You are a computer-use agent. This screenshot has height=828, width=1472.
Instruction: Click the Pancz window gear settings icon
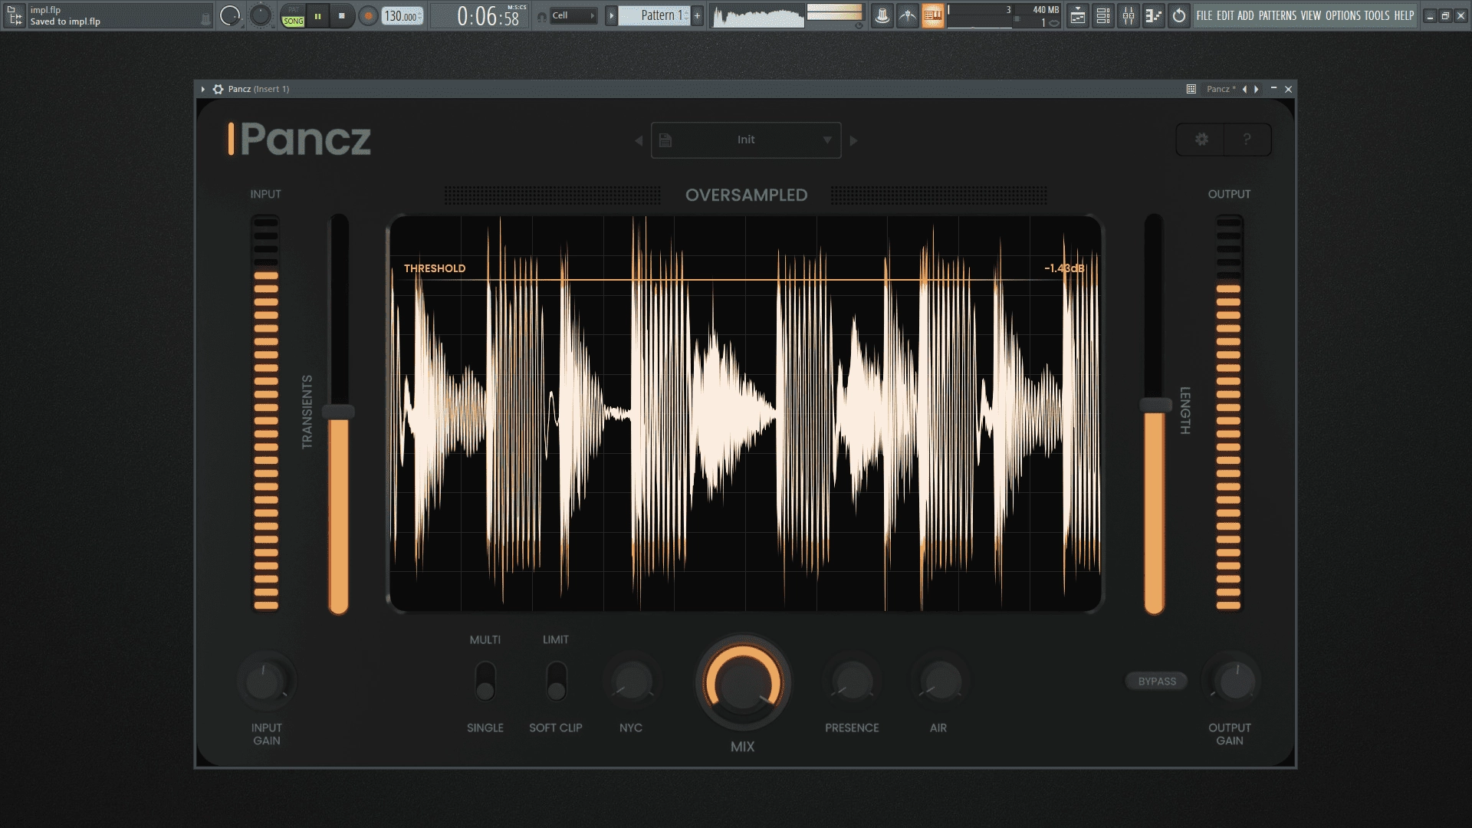[218, 89]
